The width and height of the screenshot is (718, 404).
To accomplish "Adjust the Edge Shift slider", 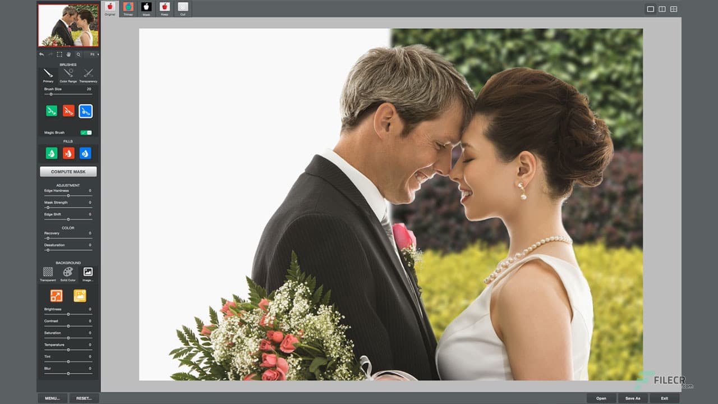I will click(68, 219).
